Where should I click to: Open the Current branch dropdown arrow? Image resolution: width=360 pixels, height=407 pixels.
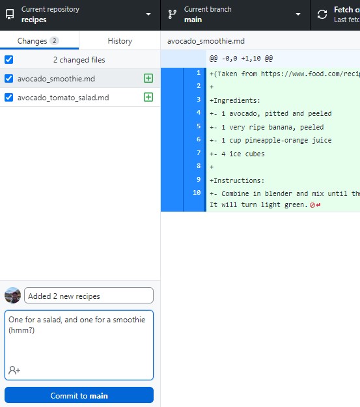(298, 14)
